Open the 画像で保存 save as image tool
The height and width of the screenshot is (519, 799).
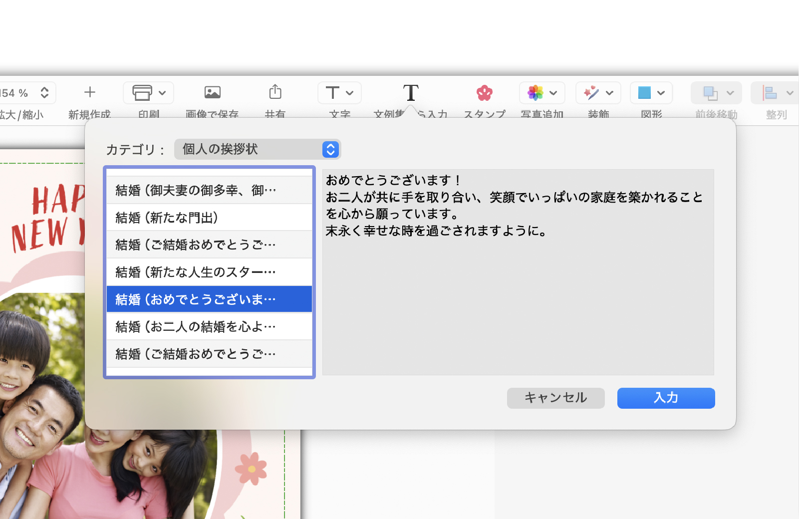pos(212,92)
